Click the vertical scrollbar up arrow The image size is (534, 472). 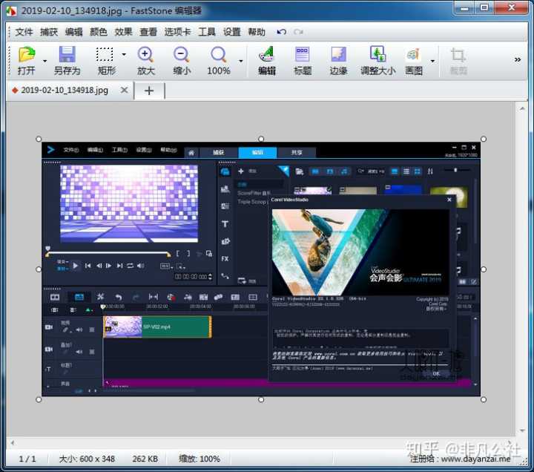point(522,108)
